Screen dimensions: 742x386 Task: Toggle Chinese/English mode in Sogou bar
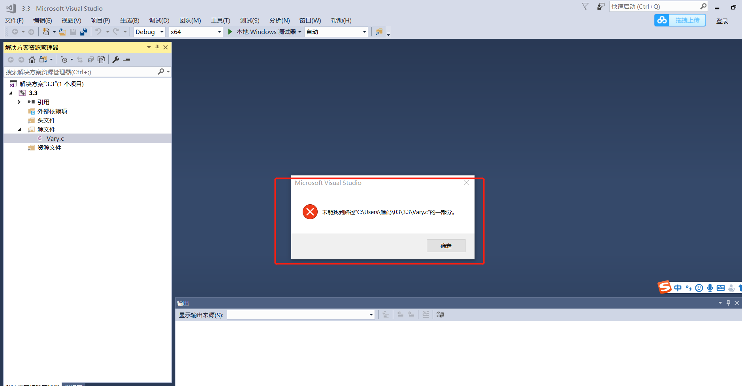click(x=678, y=288)
